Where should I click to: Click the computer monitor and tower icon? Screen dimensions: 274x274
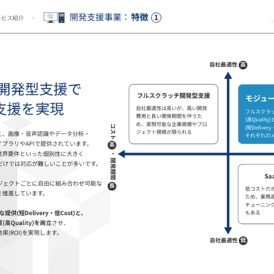pos(54,18)
